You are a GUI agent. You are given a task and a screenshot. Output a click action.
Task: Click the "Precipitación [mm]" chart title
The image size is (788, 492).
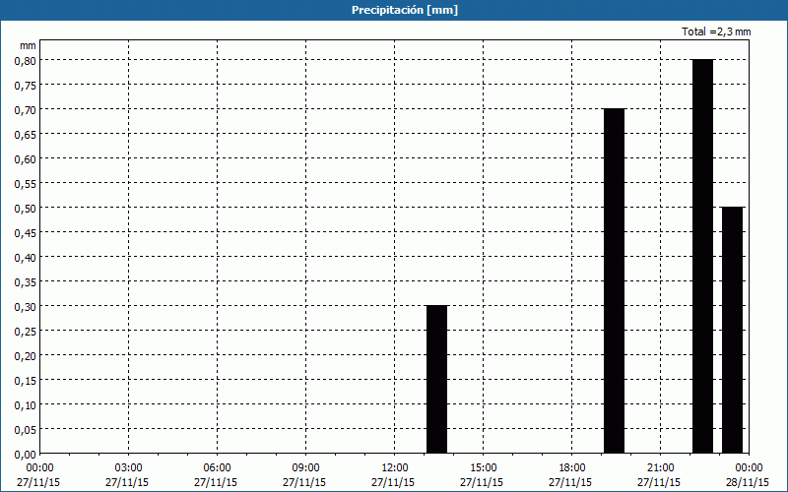[405, 10]
